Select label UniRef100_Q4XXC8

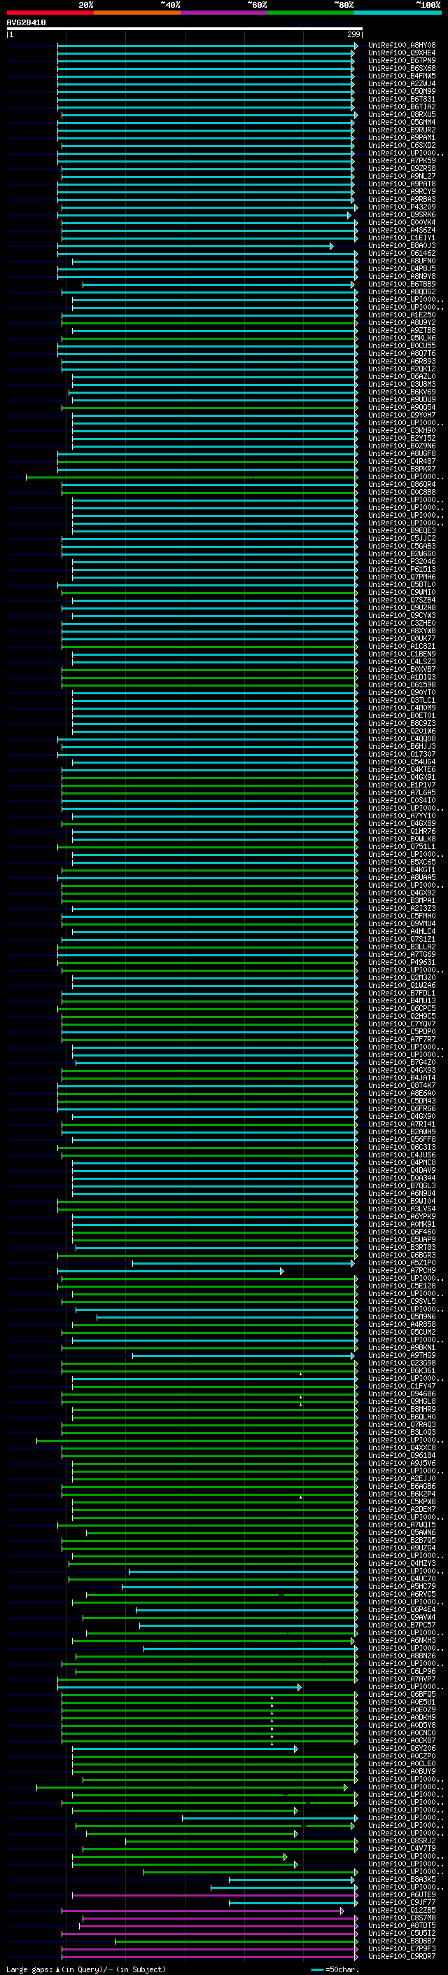(x=402, y=1448)
